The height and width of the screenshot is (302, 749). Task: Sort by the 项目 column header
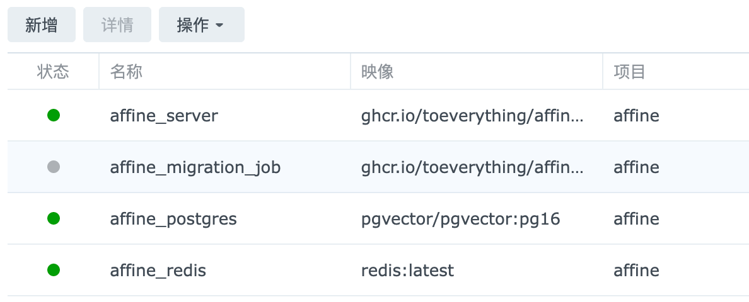629,72
